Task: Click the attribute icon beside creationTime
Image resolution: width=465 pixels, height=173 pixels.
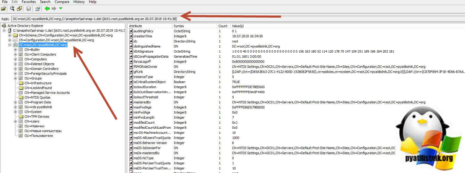Action: [131, 36]
